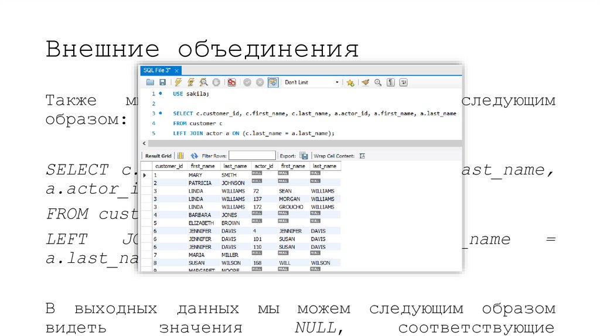Select the JONES cell
Image resolution: width=600 pixels, height=336 pixels.
[x=229, y=215]
